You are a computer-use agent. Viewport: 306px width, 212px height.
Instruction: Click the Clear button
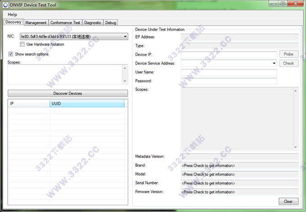288,201
